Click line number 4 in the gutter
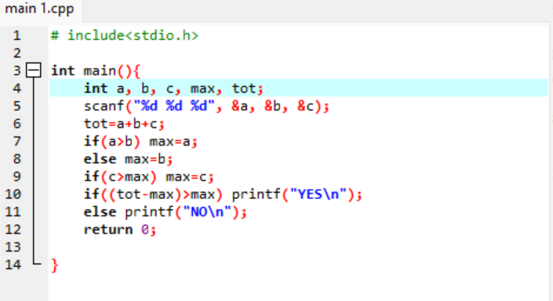553x301 pixels. coord(17,89)
